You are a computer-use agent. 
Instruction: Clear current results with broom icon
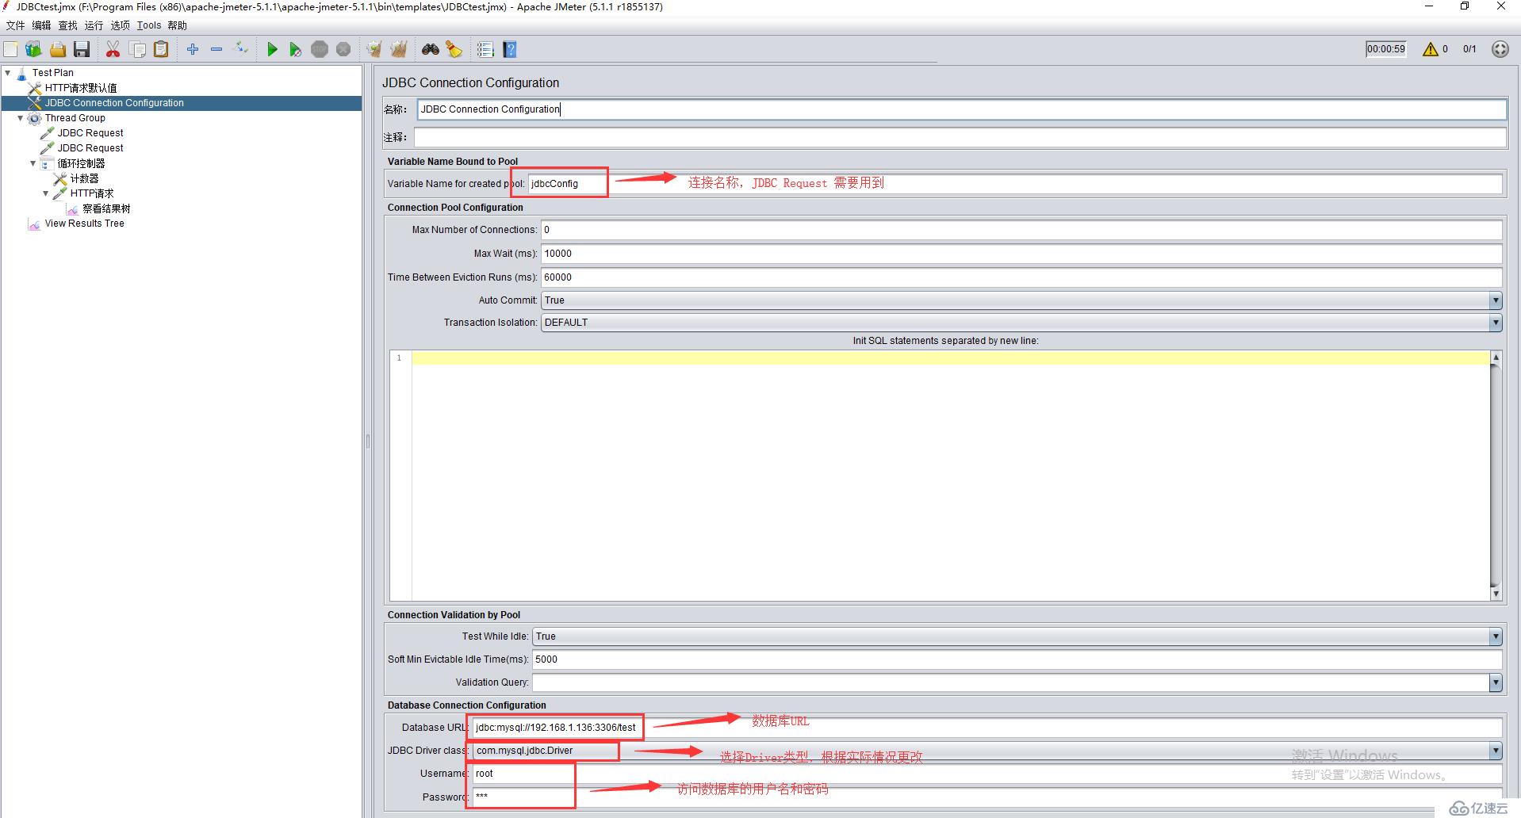(x=374, y=49)
